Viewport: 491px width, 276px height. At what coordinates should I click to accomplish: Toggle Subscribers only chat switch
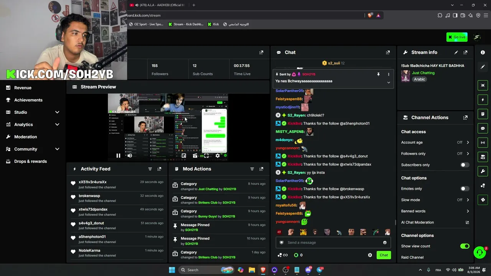[x=465, y=165]
